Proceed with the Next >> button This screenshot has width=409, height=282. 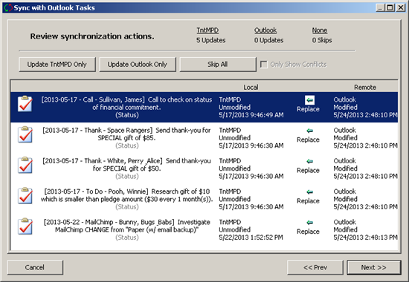[374, 267]
